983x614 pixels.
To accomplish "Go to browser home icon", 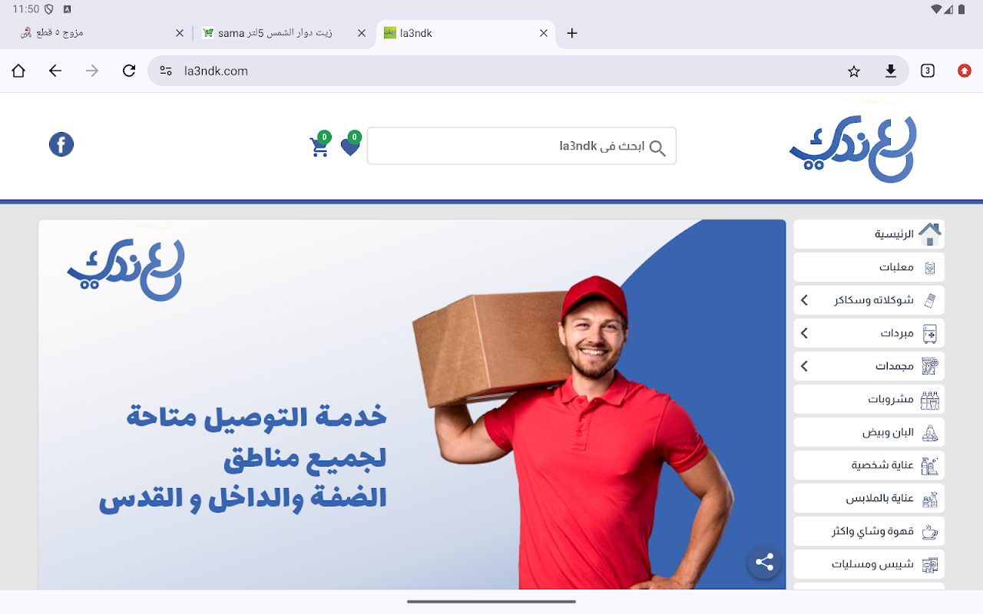I will click(x=18, y=71).
